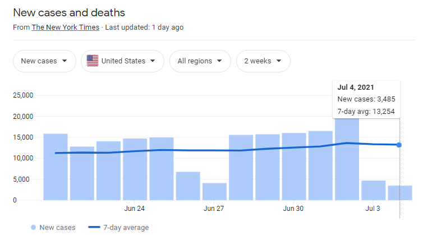Open the New cases metric dropdown
Viewport: 423px width, 235px height.
44,61
